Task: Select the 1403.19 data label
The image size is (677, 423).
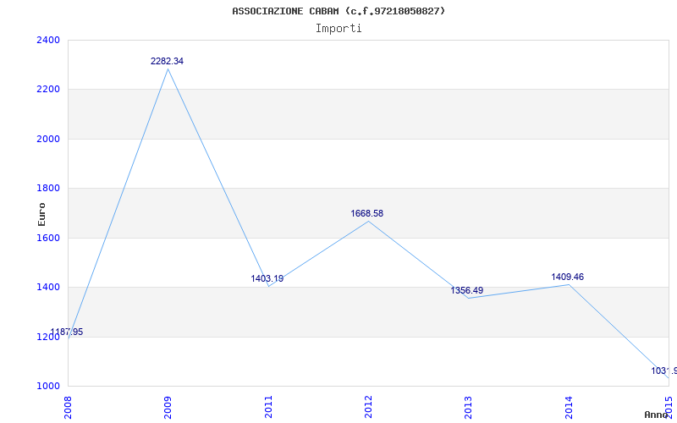Action: click(x=267, y=278)
